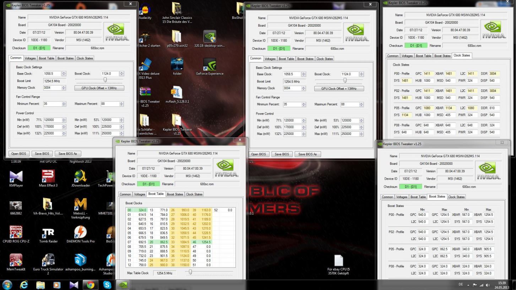The height and width of the screenshot is (290, 516).
Task: Open the ashampoo_burning desktop icon
Action: click(x=81, y=262)
